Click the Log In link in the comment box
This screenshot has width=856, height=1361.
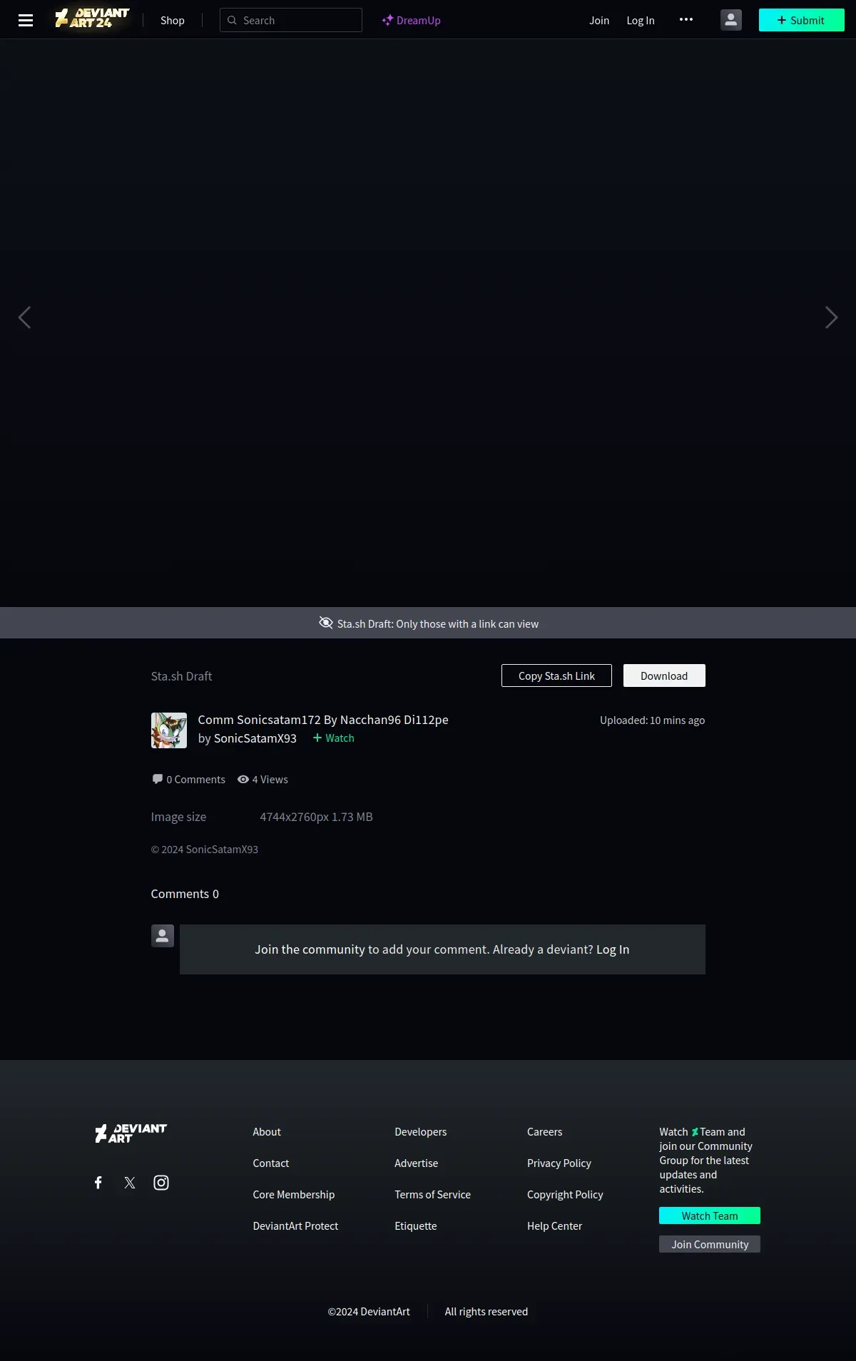(613, 949)
